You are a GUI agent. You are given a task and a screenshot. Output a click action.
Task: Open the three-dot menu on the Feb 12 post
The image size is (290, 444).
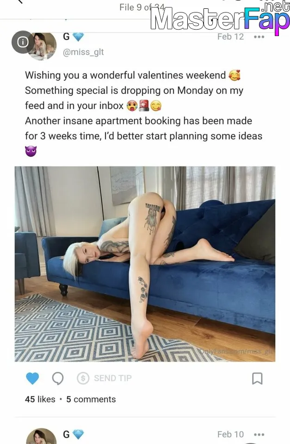[x=259, y=37]
